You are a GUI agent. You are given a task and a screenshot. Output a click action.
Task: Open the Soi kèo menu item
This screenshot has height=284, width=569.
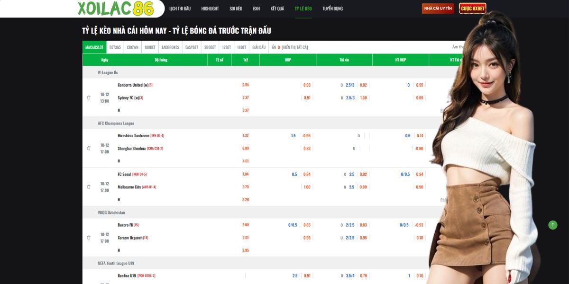236,9
